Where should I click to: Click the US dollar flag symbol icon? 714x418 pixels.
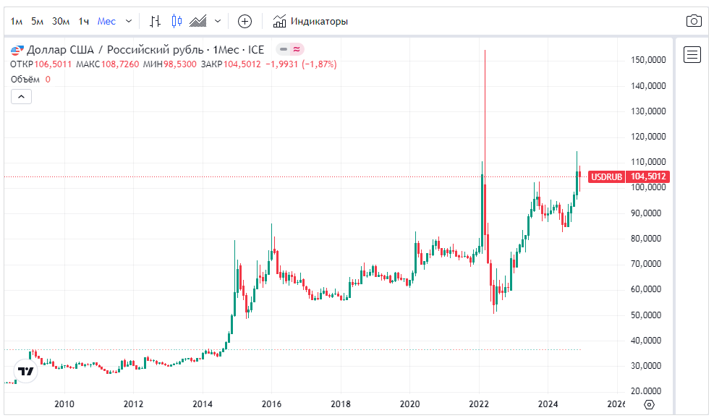pyautogui.click(x=17, y=50)
